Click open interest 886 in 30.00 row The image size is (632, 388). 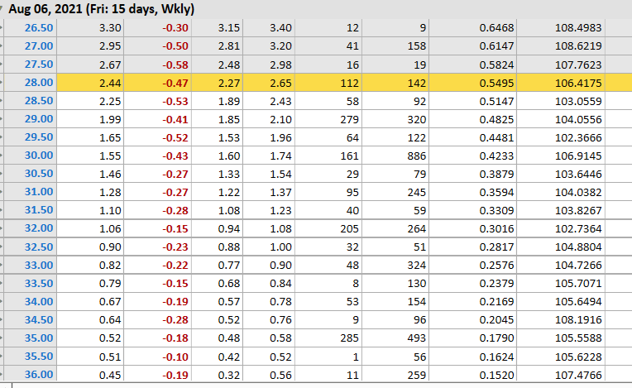pyautogui.click(x=417, y=156)
